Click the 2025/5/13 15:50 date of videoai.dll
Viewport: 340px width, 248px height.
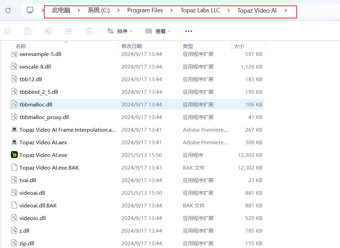(x=142, y=193)
